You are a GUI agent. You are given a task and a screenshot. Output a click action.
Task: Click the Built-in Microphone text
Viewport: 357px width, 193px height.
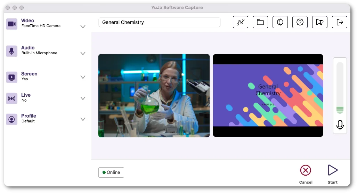click(x=39, y=53)
